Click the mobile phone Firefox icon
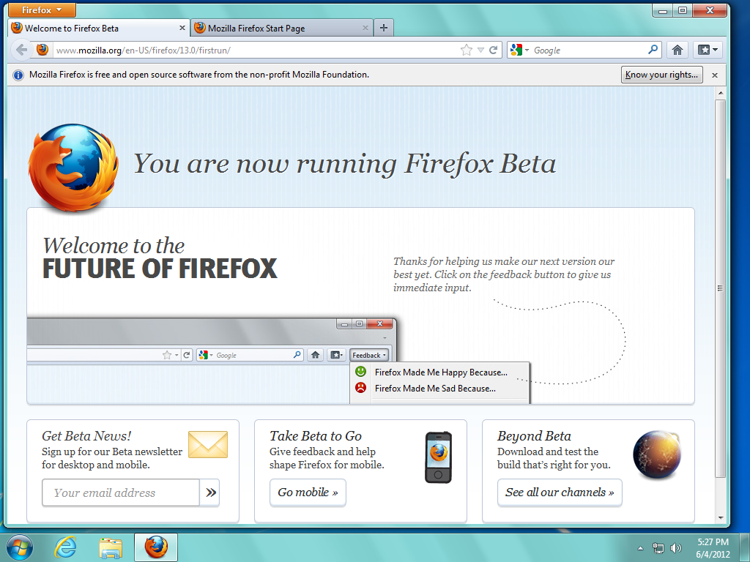Image resolution: width=750 pixels, height=562 pixels. [438, 457]
